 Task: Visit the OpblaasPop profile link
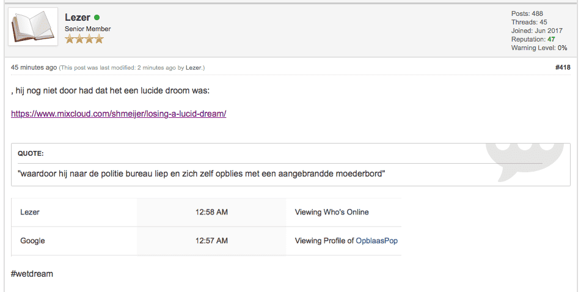[x=376, y=241]
